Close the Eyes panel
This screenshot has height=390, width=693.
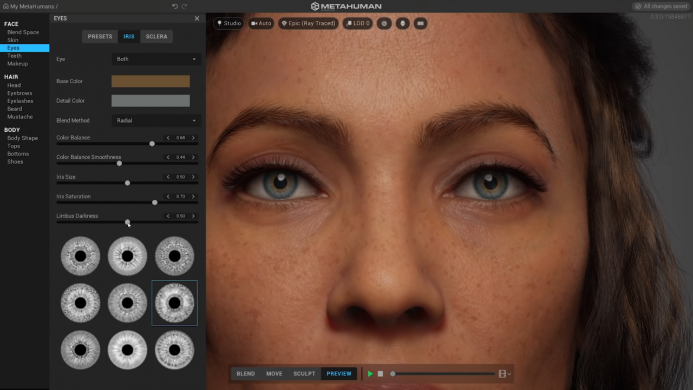pos(197,18)
